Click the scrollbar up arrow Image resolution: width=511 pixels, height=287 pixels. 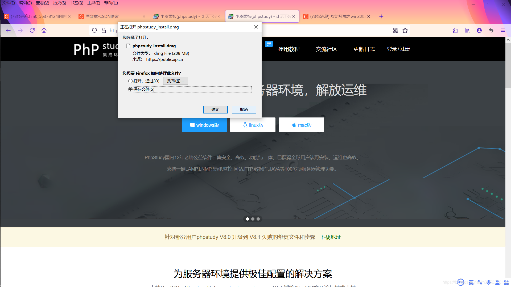pyautogui.click(x=508, y=40)
